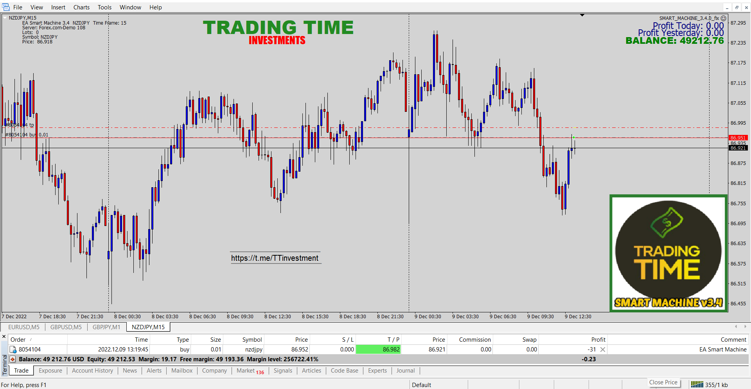Image resolution: width=751 pixels, height=389 pixels.
Task: Click the '#8054104 tp' take-profit line label
Action: pyautogui.click(x=20, y=125)
